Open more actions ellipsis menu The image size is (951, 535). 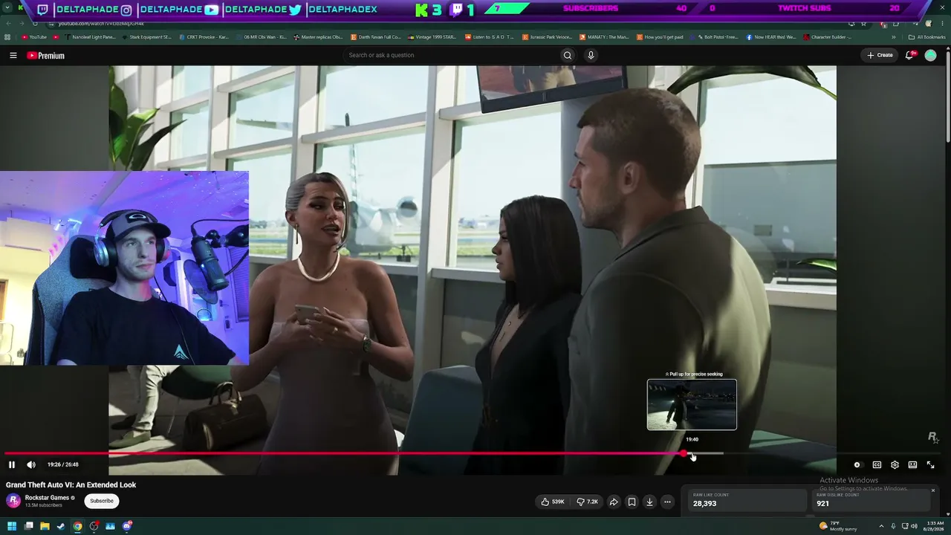point(667,502)
